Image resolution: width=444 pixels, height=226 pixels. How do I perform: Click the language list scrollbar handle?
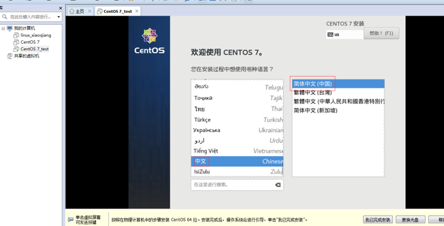(282, 167)
